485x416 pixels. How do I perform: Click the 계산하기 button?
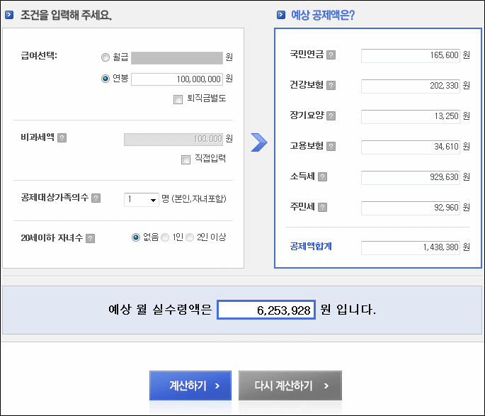[190, 386]
